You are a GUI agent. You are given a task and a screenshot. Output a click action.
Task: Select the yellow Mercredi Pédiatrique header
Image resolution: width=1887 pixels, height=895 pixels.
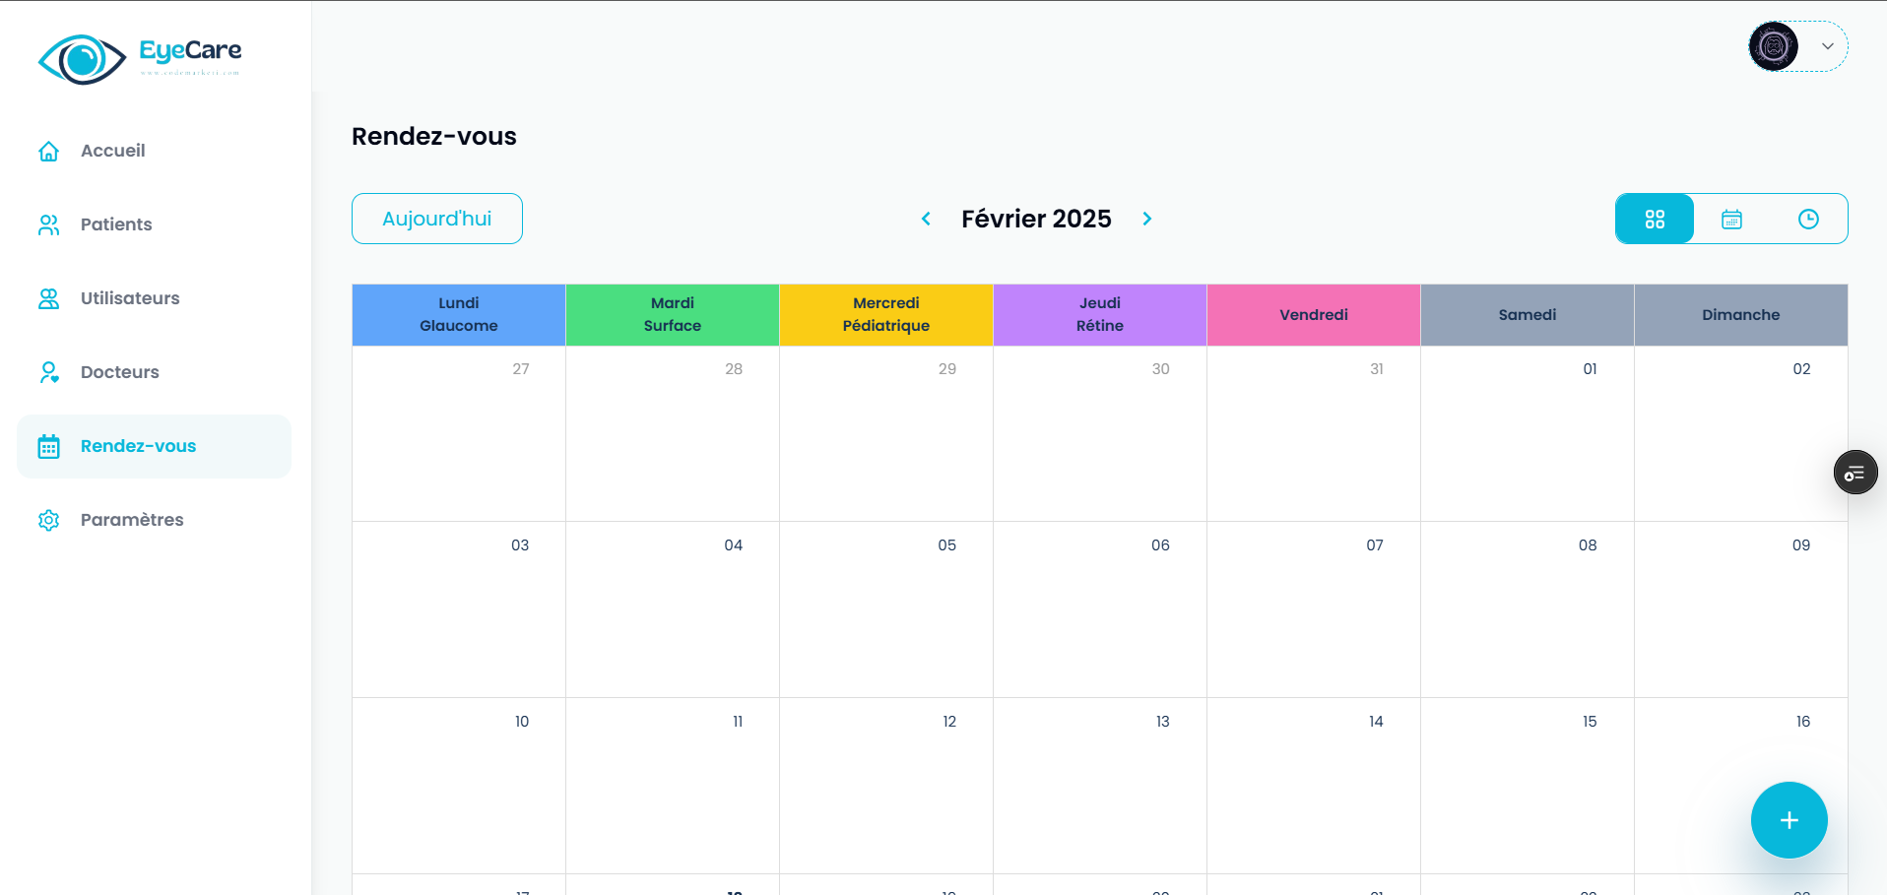[886, 315]
